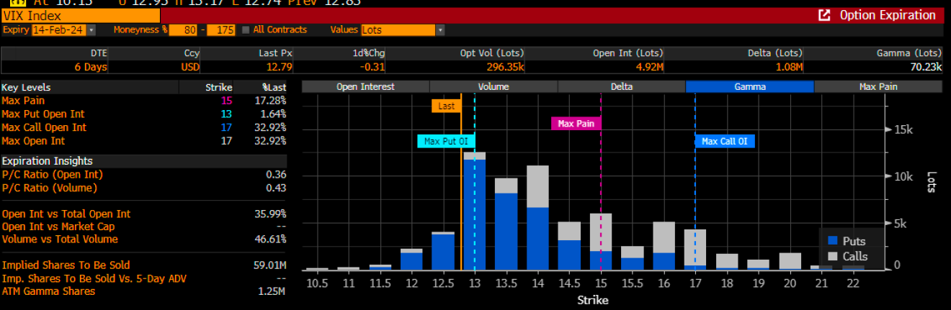Click the Gamma (Lots) value 70.23k
951x310 pixels.
pos(926,67)
